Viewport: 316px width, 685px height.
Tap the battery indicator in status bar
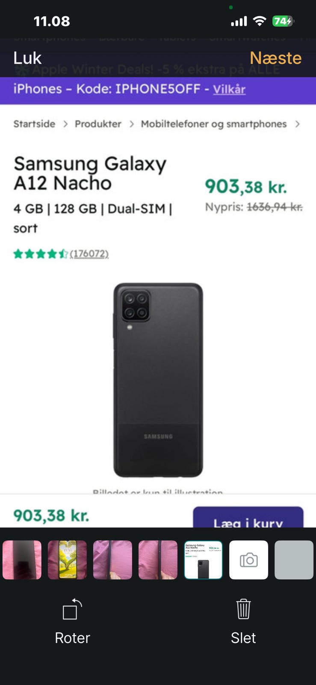pyautogui.click(x=283, y=21)
